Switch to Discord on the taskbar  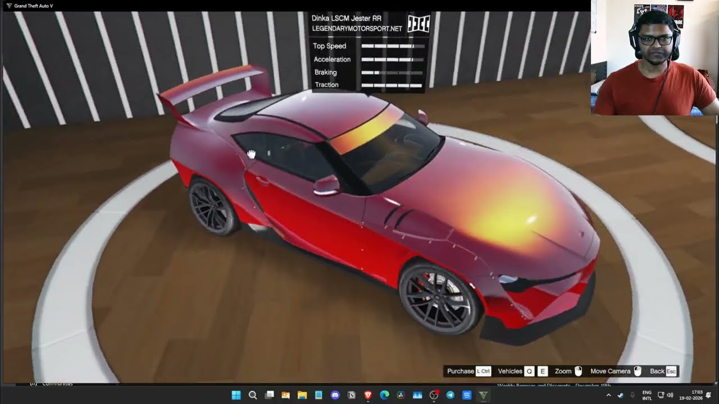pos(335,395)
